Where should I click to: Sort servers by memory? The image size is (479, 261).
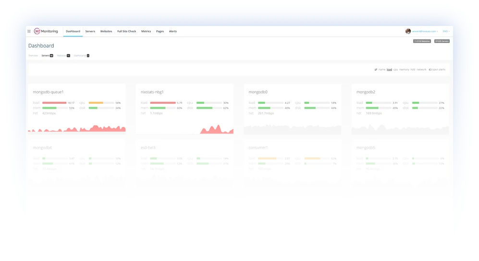tap(404, 70)
